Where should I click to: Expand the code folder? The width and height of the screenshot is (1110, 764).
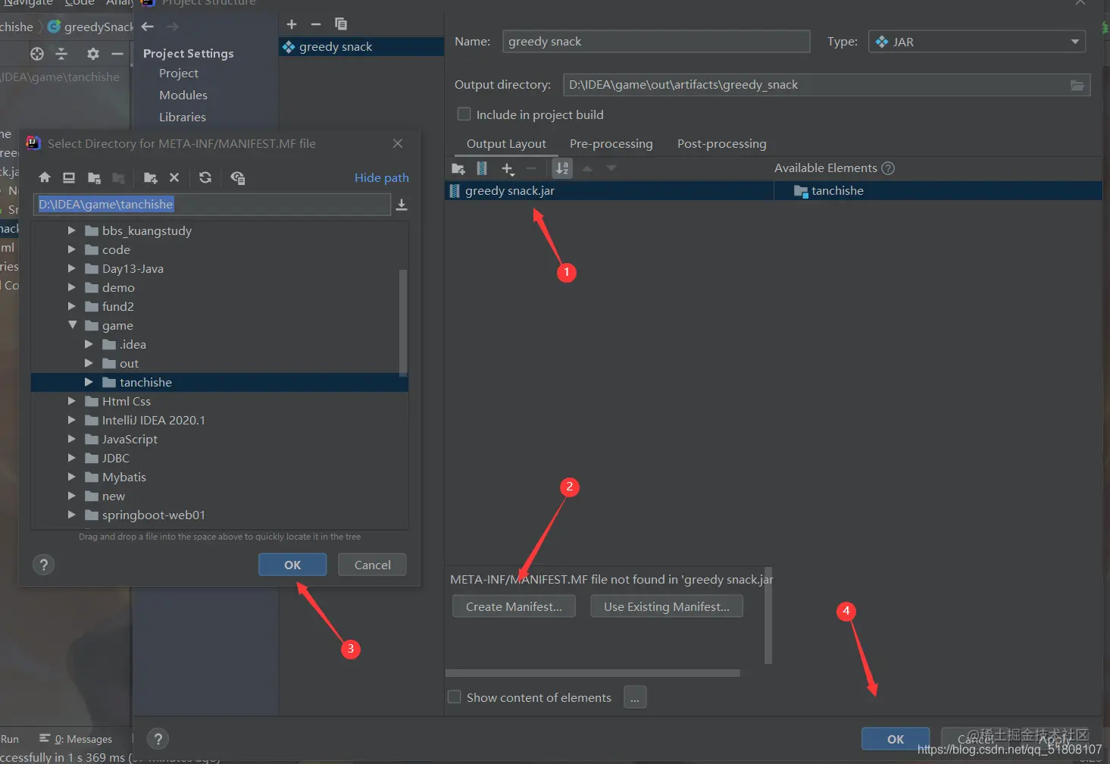pos(71,249)
